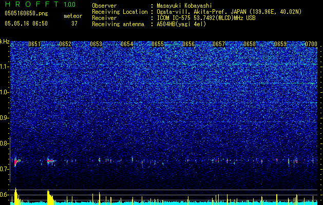
Task: Click the 0.7 kHz axis label
Action: [x=4, y=169]
